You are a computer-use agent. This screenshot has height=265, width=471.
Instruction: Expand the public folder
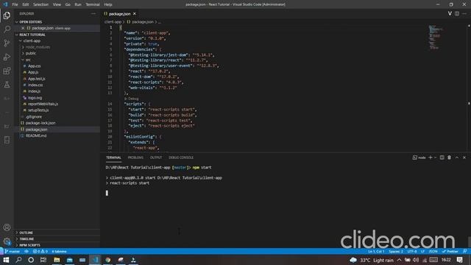pyautogui.click(x=57, y=53)
